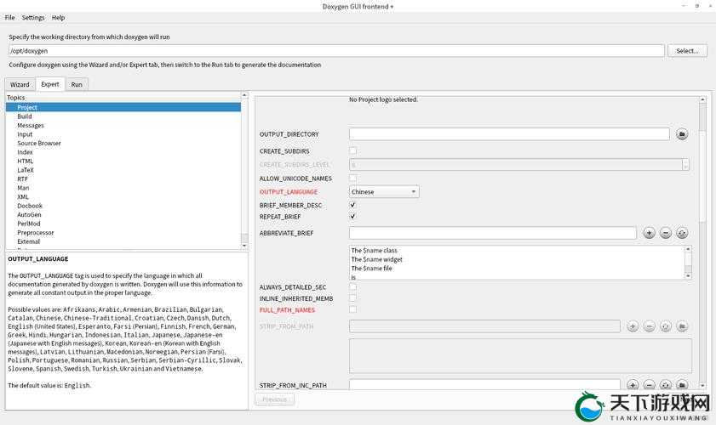
Task: Click the working directory path field
Action: [x=336, y=51]
